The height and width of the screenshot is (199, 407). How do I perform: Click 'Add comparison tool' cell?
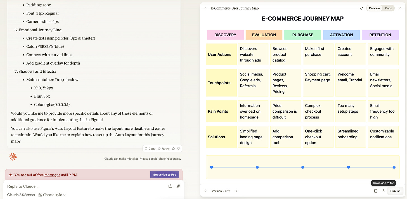pos(286,137)
